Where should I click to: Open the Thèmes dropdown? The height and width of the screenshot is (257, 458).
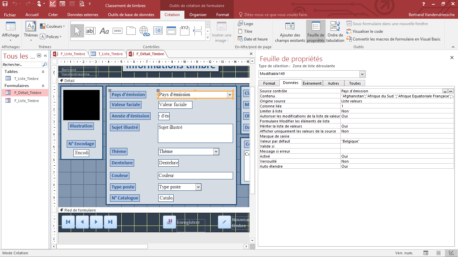pos(31,32)
